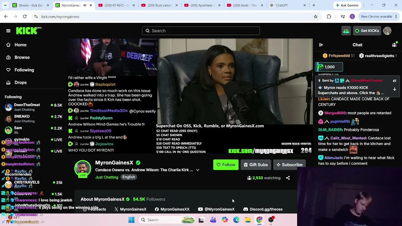402x226 pixels.
Task: Open Task View on taskbar
Action: pos(201,220)
